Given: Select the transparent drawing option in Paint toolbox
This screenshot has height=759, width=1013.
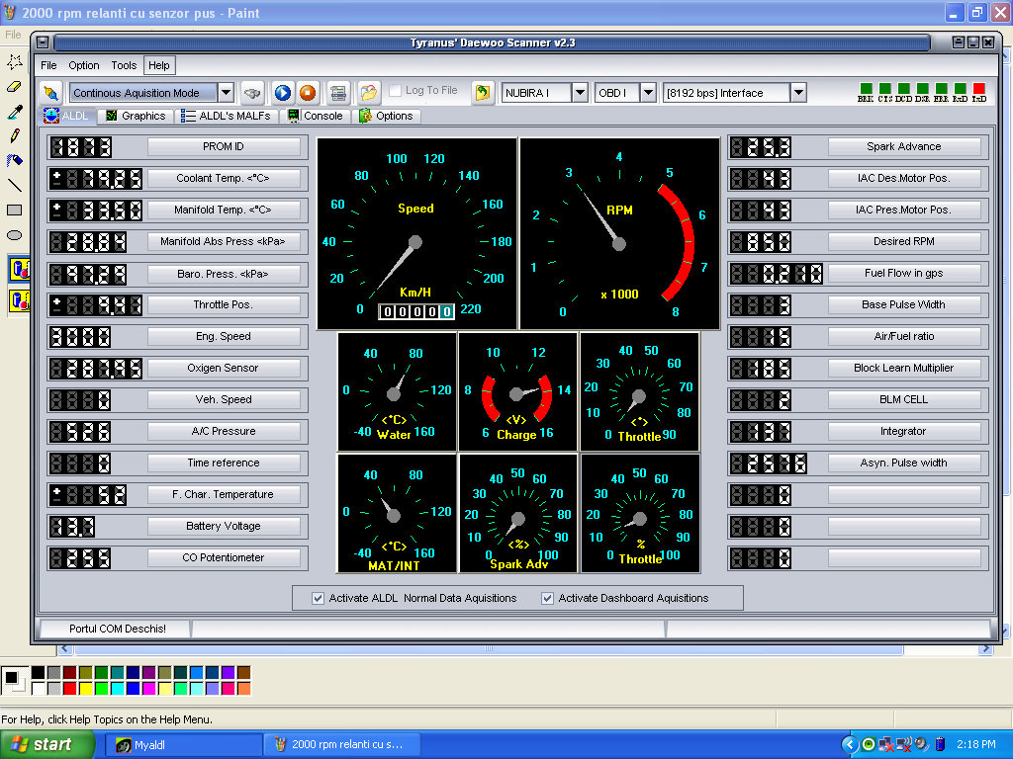Looking at the screenshot, I should [x=19, y=300].
